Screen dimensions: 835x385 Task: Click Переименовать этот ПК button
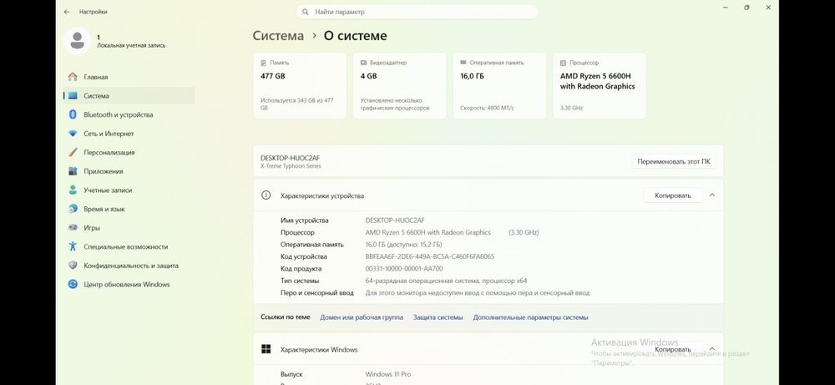[x=674, y=162]
